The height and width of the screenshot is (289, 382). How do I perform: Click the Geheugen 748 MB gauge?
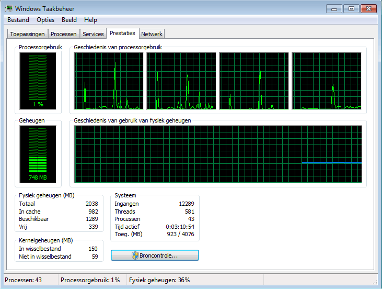(38, 154)
